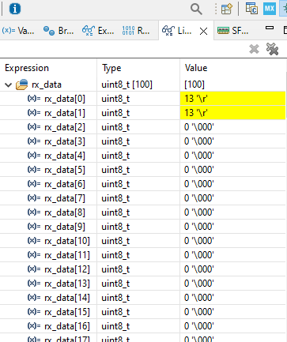This screenshot has height=342, width=287.
Task: Select the rx_data[6] expression
Action: (x=65, y=184)
